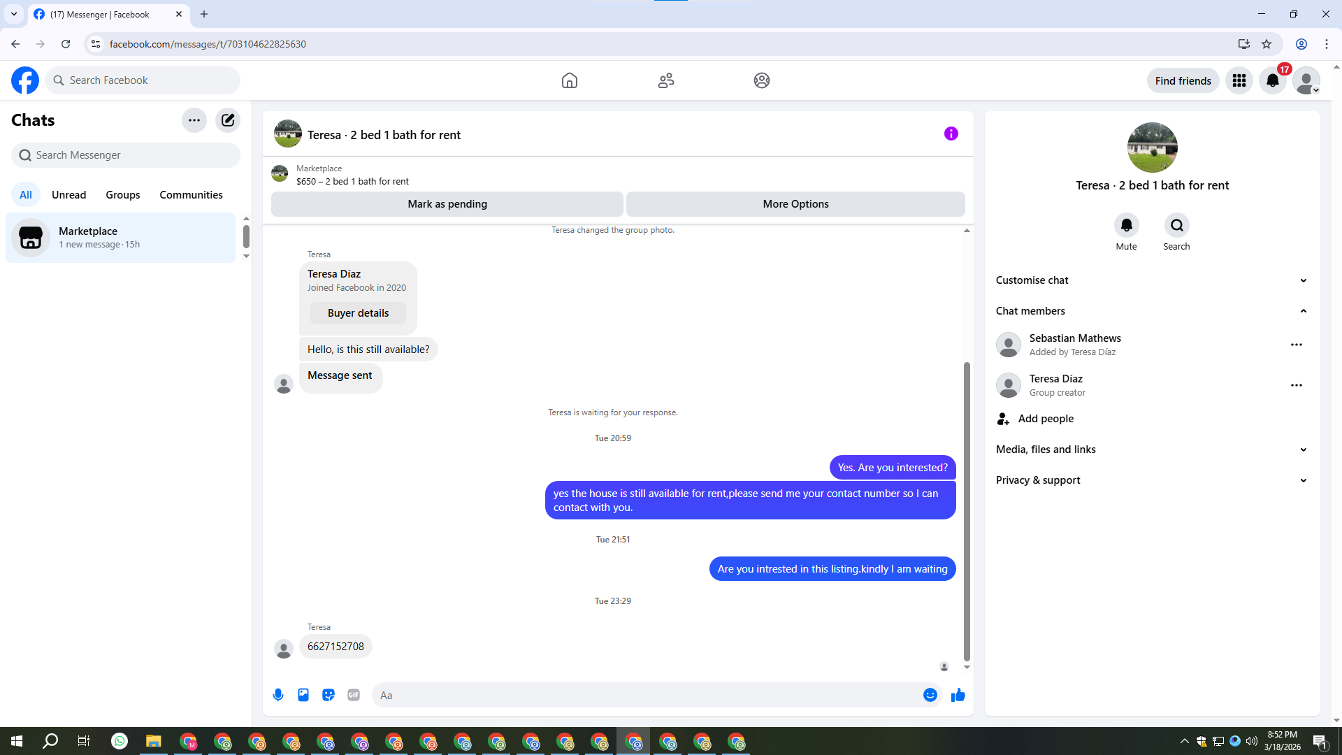Viewport: 1342px width, 755px height.
Task: Click the Aa message input field
Action: pyautogui.click(x=643, y=695)
